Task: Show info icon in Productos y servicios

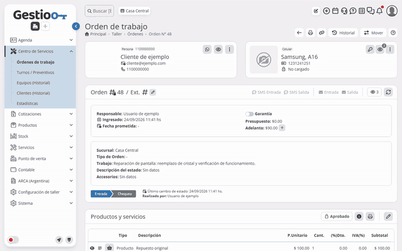Action: coord(359,216)
